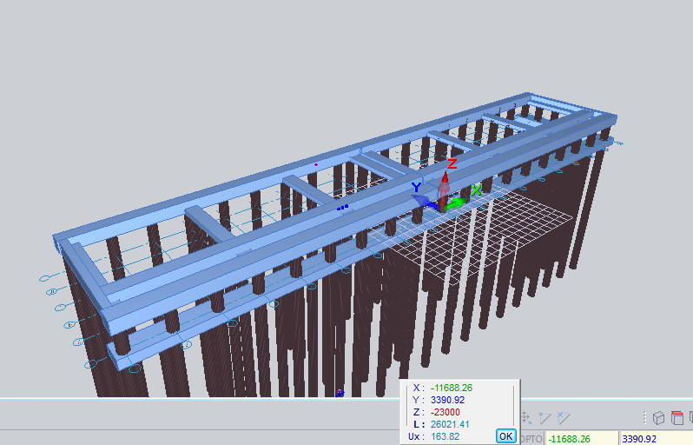
Task: Click the Ux value 163.82 in the popup
Action: point(444,435)
